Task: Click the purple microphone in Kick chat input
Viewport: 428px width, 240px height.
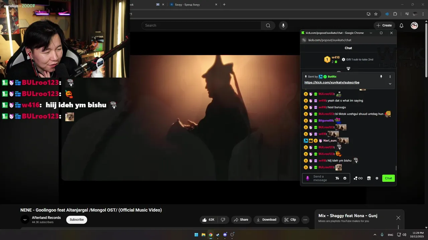Action: pos(308,178)
